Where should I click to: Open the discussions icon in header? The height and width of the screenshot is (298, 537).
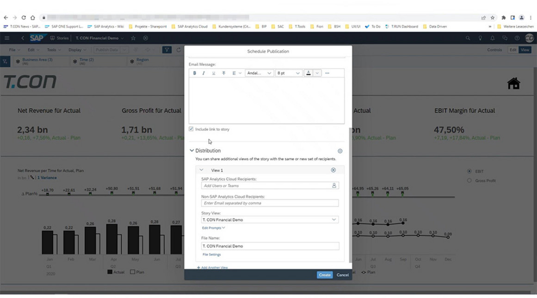[505, 38]
